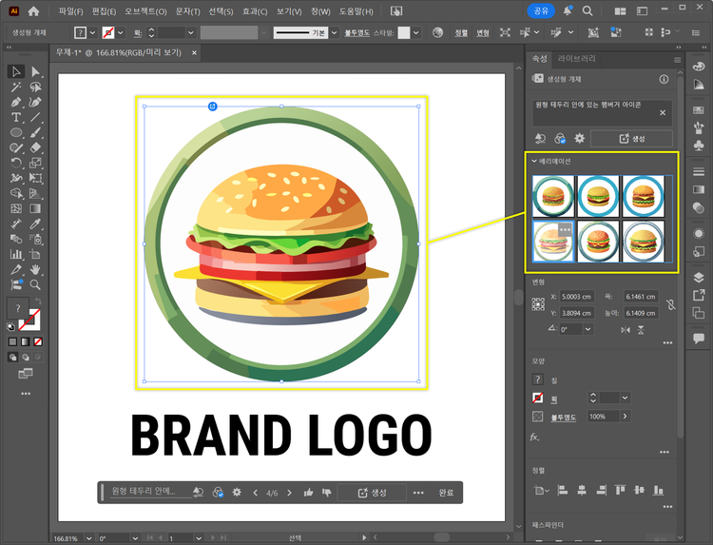Click 생성 button in Properties panel
The width and height of the screenshot is (713, 545).
click(631, 138)
